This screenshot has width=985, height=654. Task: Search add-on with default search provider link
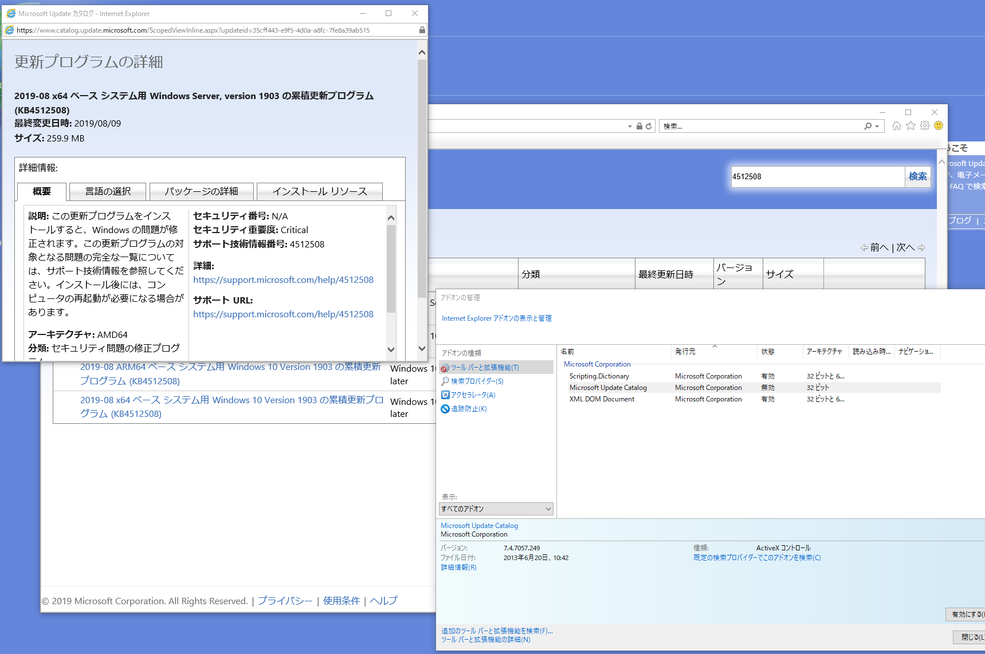click(757, 558)
